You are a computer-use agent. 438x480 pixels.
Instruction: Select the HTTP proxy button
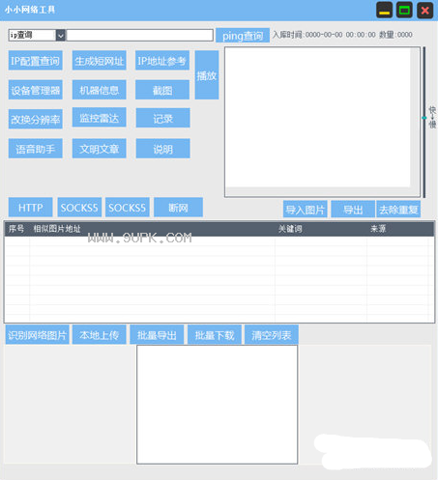(x=30, y=208)
